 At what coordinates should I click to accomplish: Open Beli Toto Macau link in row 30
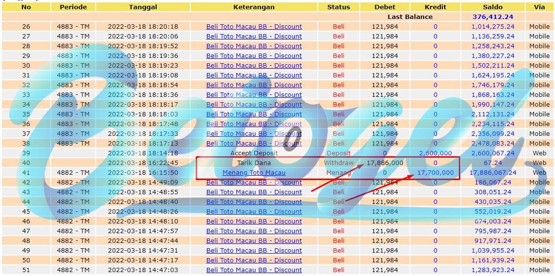tap(254, 65)
